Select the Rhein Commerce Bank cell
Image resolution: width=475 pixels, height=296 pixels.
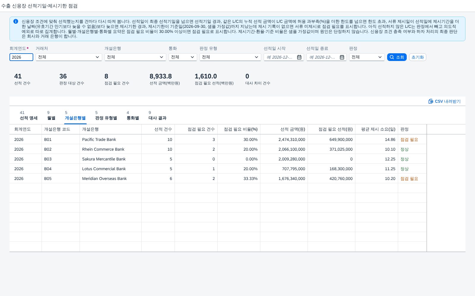[x=110, y=149]
